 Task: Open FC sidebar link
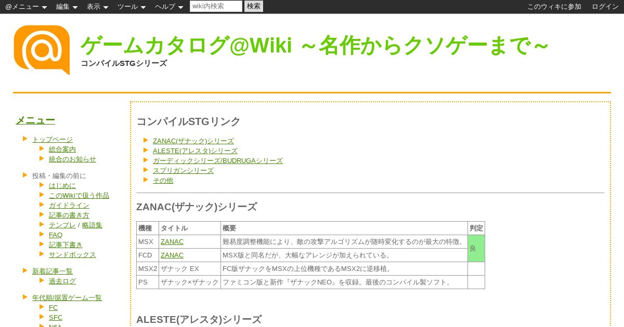tap(54, 307)
